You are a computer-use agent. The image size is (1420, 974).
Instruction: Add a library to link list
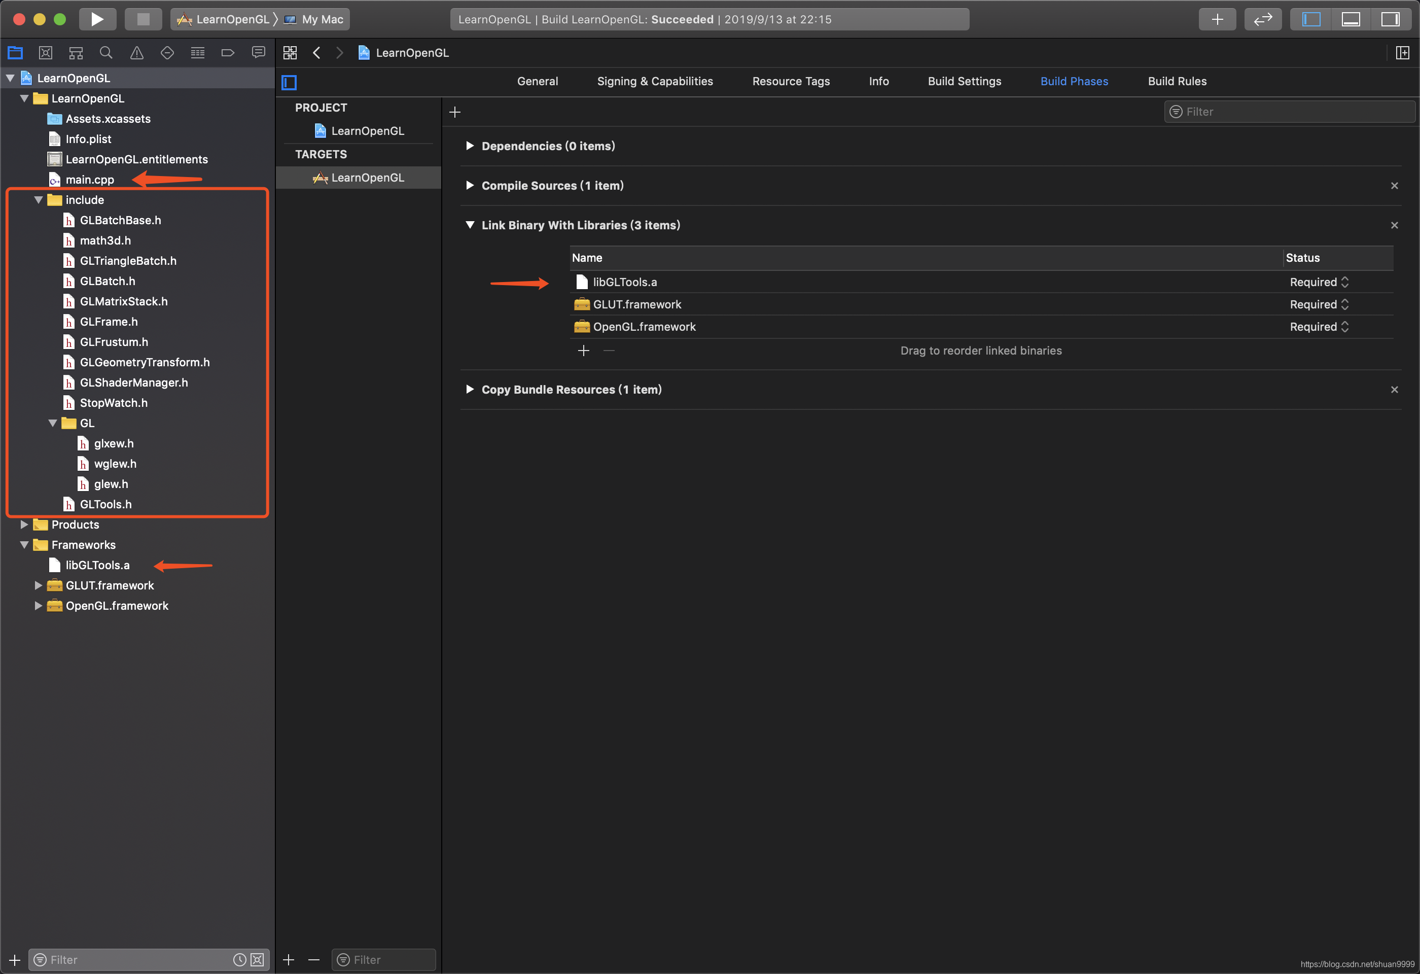(x=584, y=351)
